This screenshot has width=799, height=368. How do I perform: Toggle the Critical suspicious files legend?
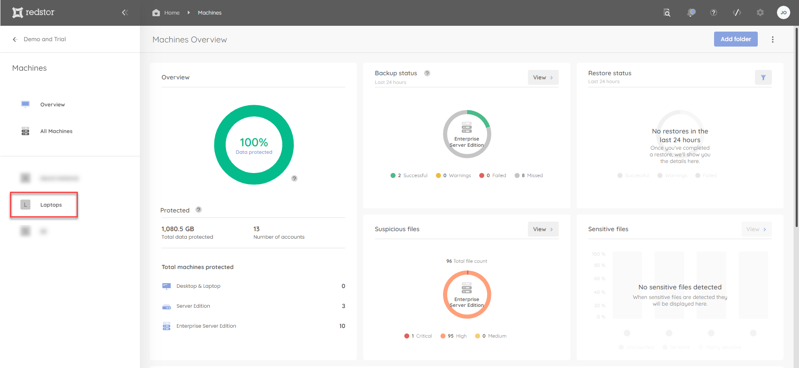(418, 336)
